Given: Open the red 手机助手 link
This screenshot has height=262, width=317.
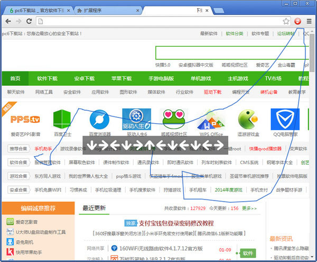Looking at the screenshot, I should pyautogui.click(x=43, y=149).
